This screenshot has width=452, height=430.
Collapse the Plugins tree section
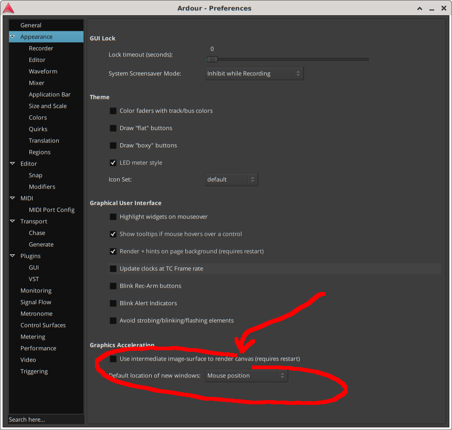(x=13, y=256)
